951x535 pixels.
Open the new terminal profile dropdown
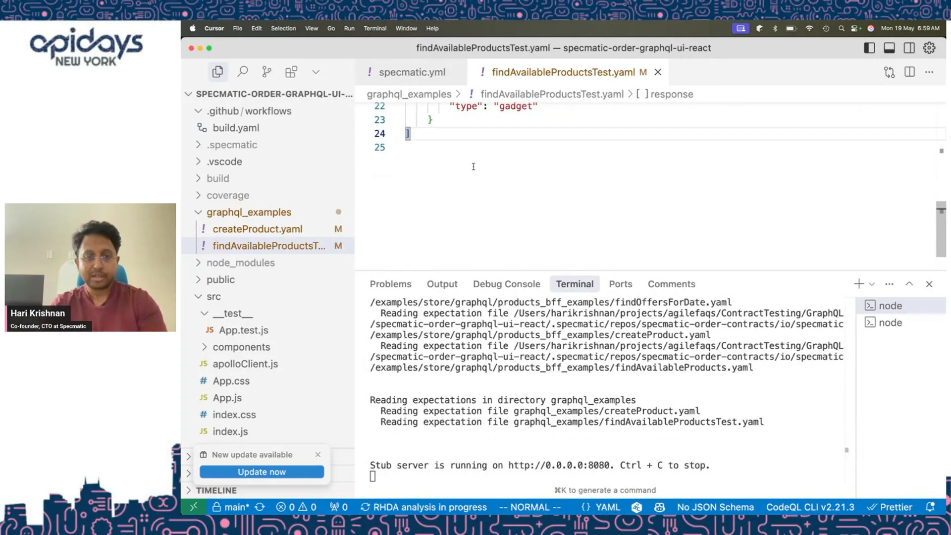point(872,284)
